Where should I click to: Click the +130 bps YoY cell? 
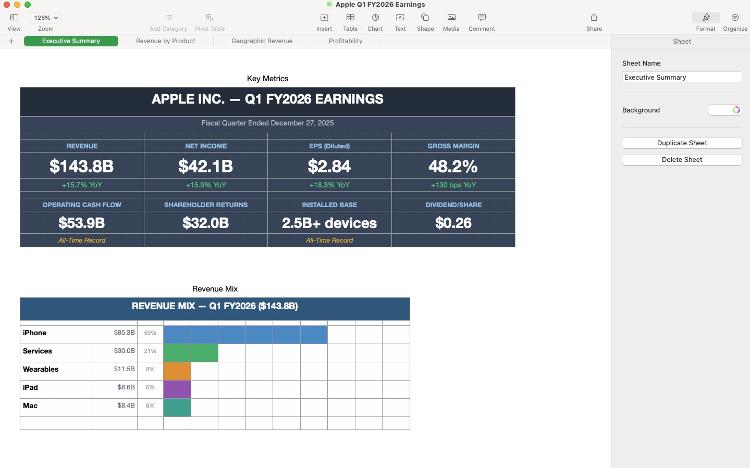[453, 185]
